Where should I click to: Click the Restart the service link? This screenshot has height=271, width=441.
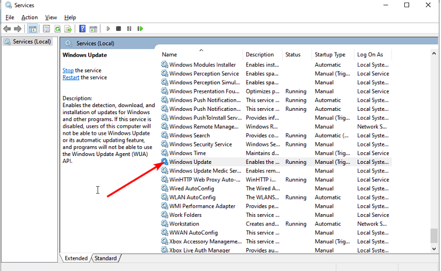[71, 77]
